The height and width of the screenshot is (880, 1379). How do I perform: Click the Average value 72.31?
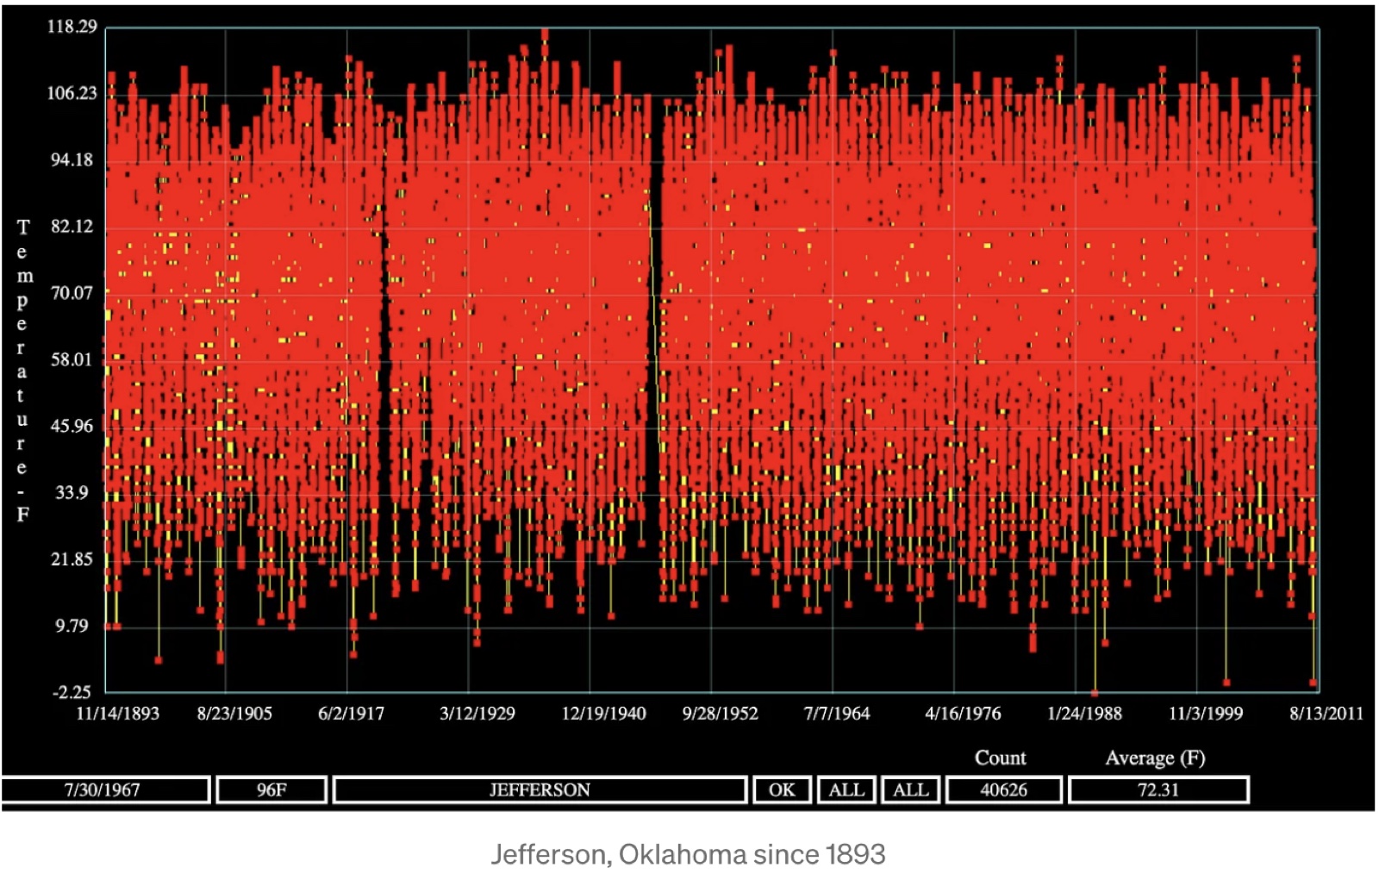click(1158, 790)
